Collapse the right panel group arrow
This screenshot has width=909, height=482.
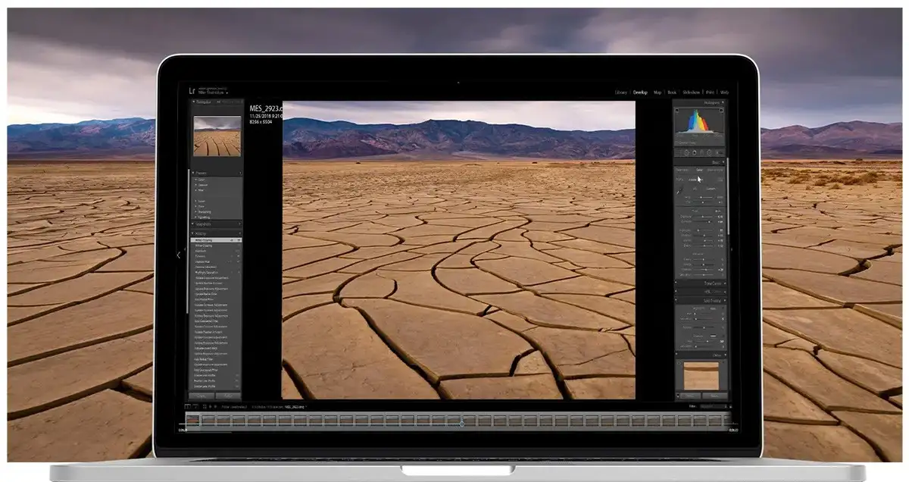[732, 248]
